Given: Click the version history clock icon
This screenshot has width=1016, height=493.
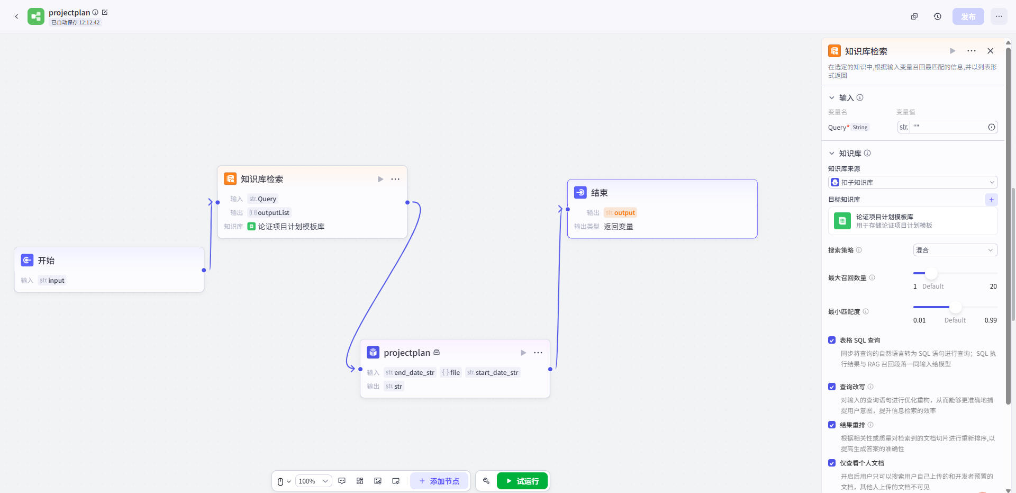Looking at the screenshot, I should (937, 16).
